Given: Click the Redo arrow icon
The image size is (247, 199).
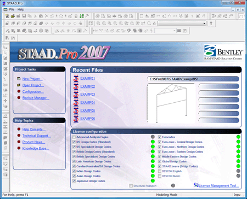Looking at the screenshot, I should pos(61,16).
